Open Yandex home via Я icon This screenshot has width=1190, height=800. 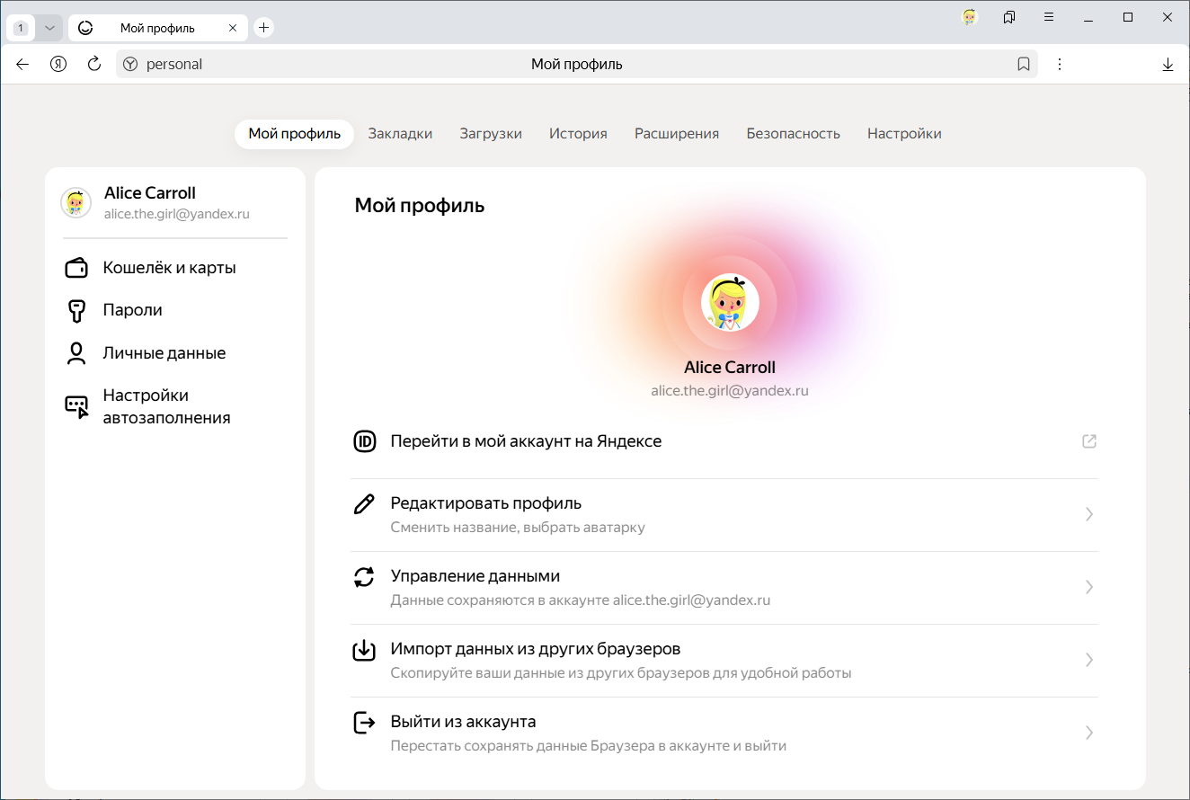(x=58, y=64)
